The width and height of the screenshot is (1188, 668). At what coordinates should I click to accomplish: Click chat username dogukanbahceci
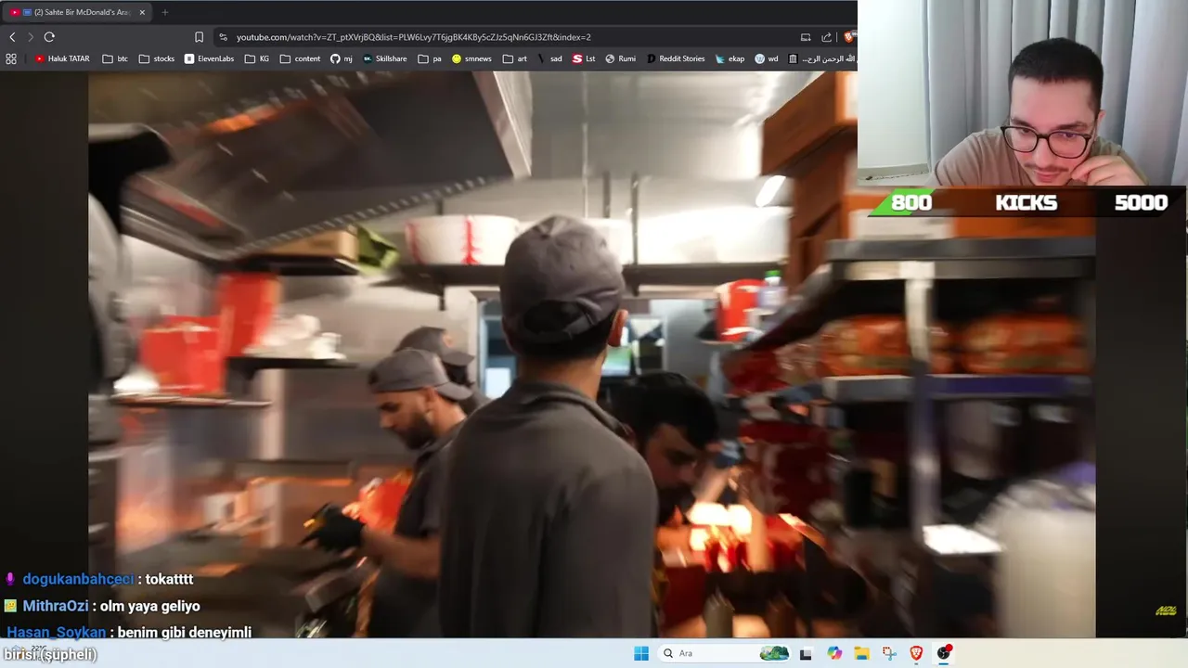(78, 579)
